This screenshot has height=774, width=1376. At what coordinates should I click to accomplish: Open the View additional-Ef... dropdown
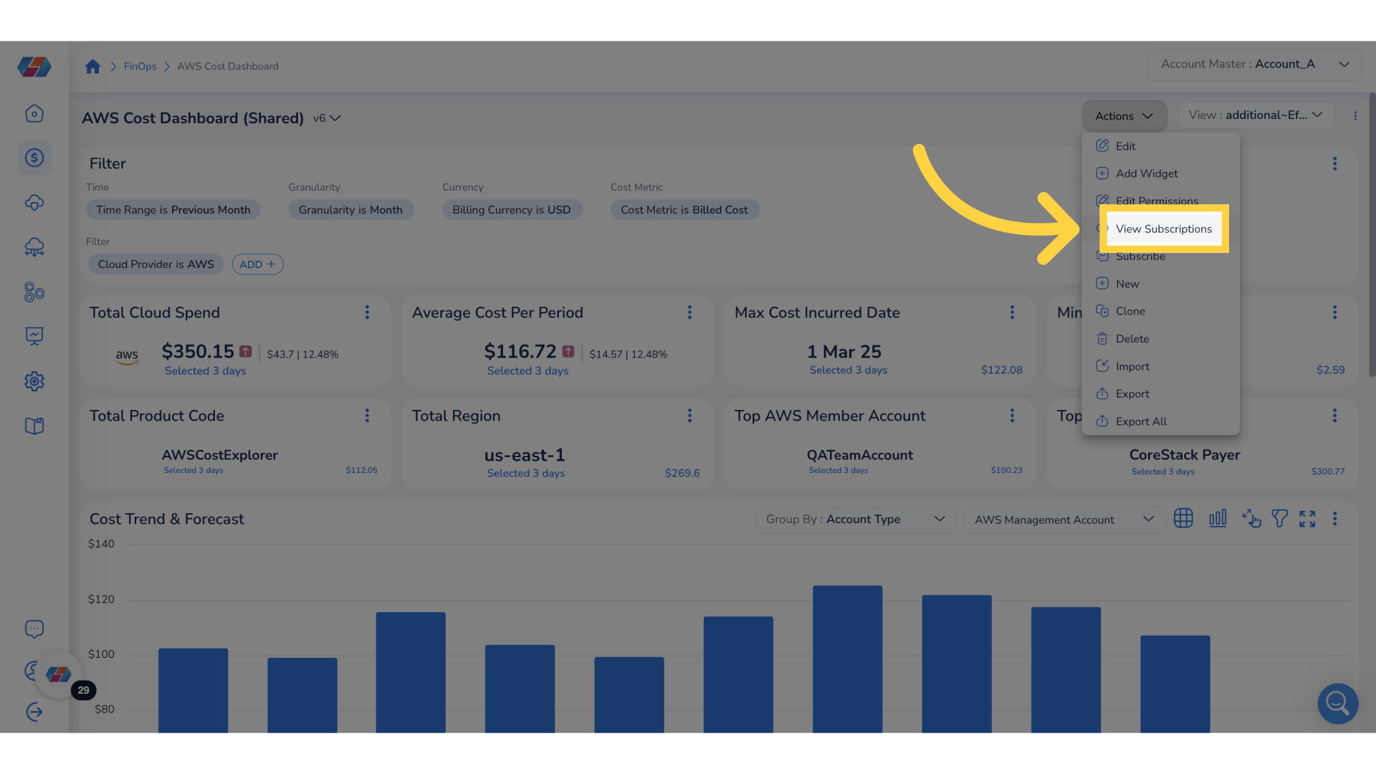(1256, 115)
